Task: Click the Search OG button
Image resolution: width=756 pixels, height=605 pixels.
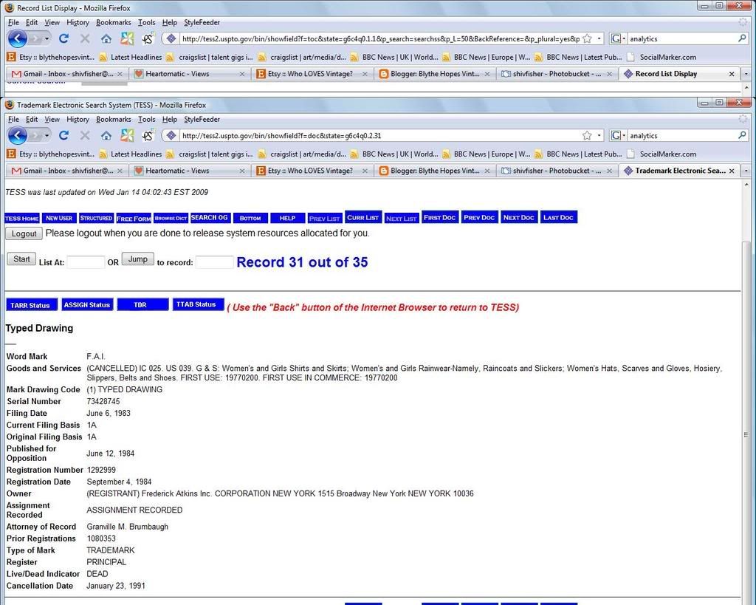Action: click(210, 218)
